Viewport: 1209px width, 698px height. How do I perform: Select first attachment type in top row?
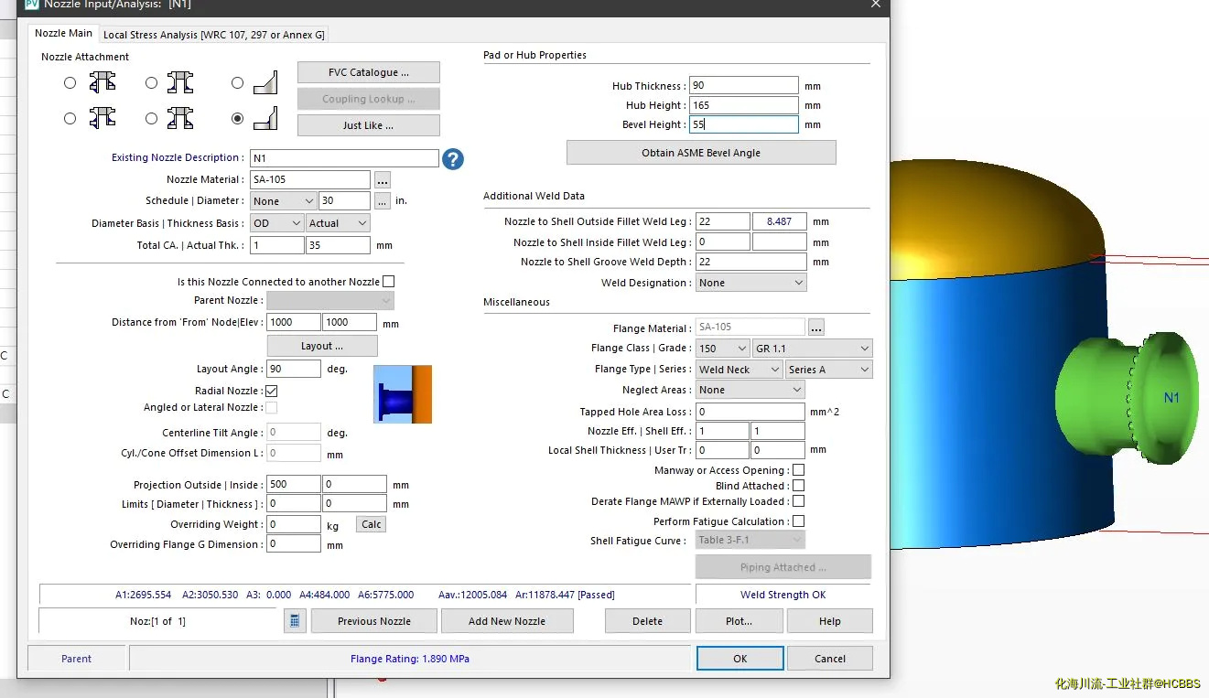tap(70, 83)
